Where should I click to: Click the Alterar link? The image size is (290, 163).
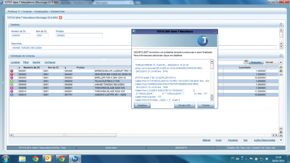pyautogui.click(x=206, y=140)
